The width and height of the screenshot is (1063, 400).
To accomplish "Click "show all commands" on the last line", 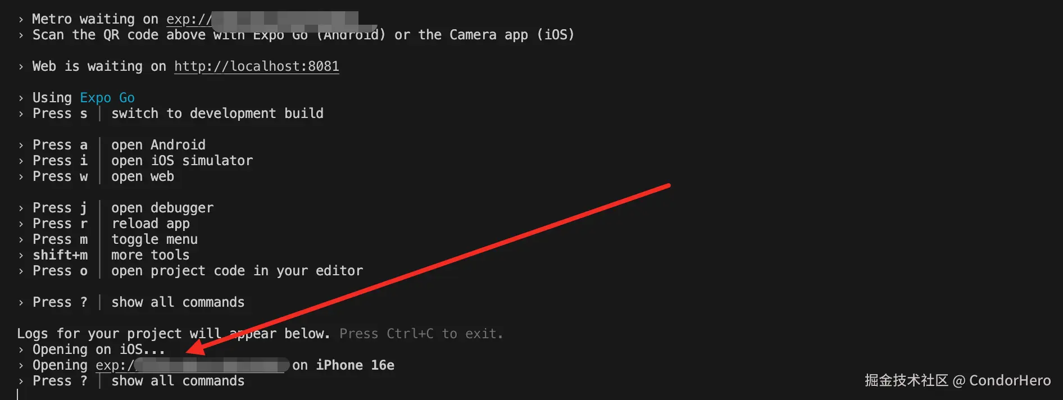I will 178,381.
